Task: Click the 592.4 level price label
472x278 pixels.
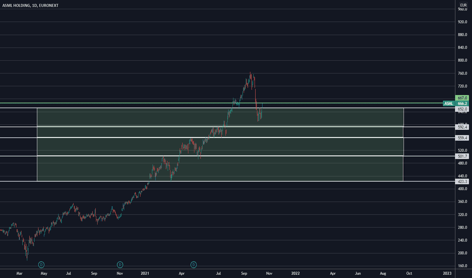Action: (x=462, y=127)
